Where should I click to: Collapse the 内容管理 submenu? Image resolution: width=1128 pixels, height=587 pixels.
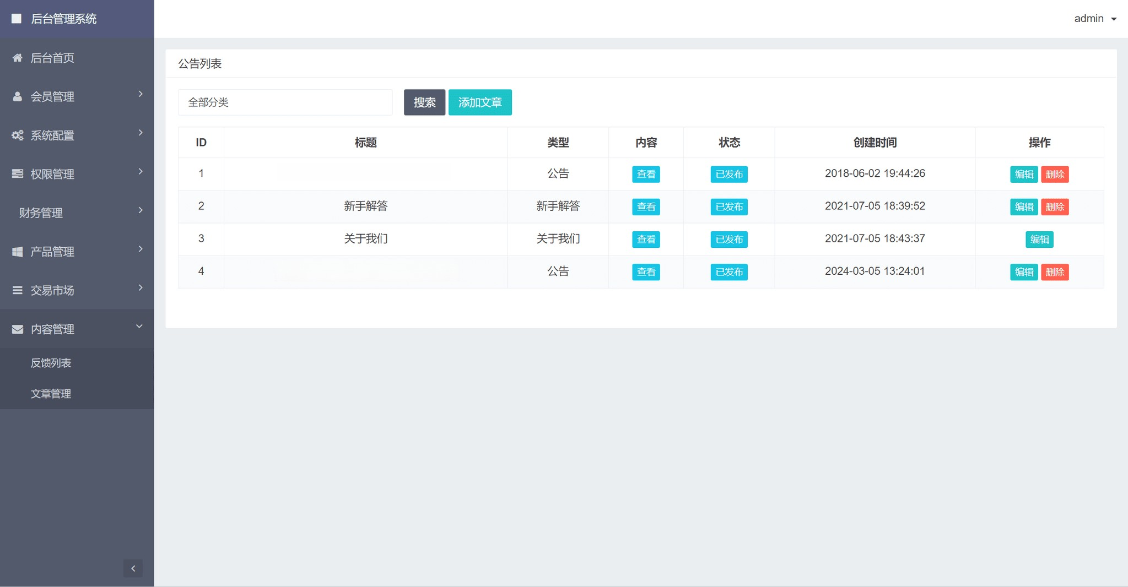(139, 325)
